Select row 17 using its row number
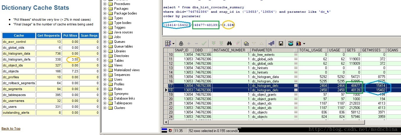The width and height of the screenshot is (401, 135). click(x=171, y=86)
